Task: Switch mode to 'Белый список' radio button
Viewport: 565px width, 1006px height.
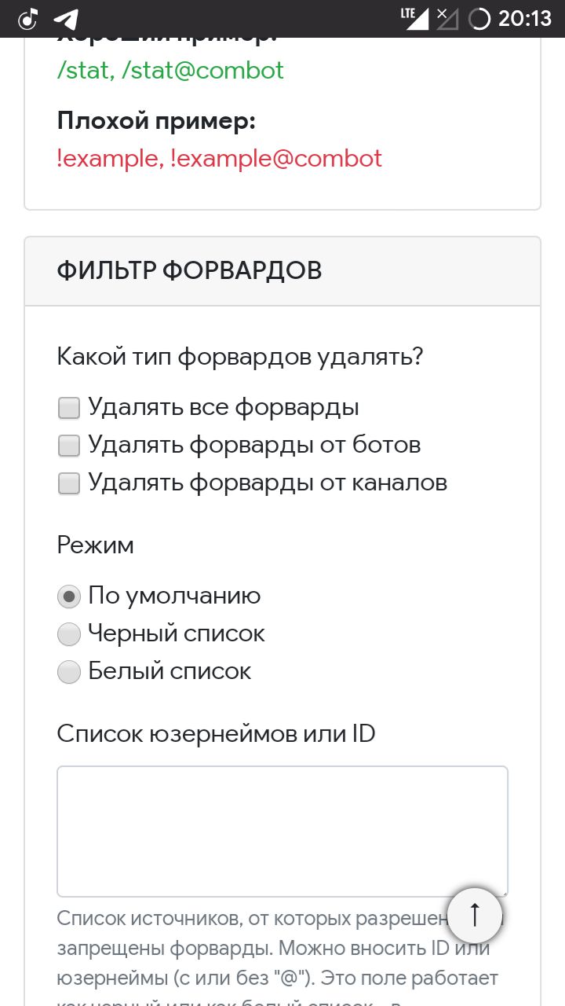Action: click(69, 672)
